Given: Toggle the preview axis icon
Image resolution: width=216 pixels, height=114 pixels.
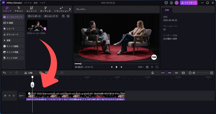Looking at the screenshot, I should pos(177,73).
